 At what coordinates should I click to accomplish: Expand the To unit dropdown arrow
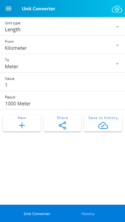point(117,64)
